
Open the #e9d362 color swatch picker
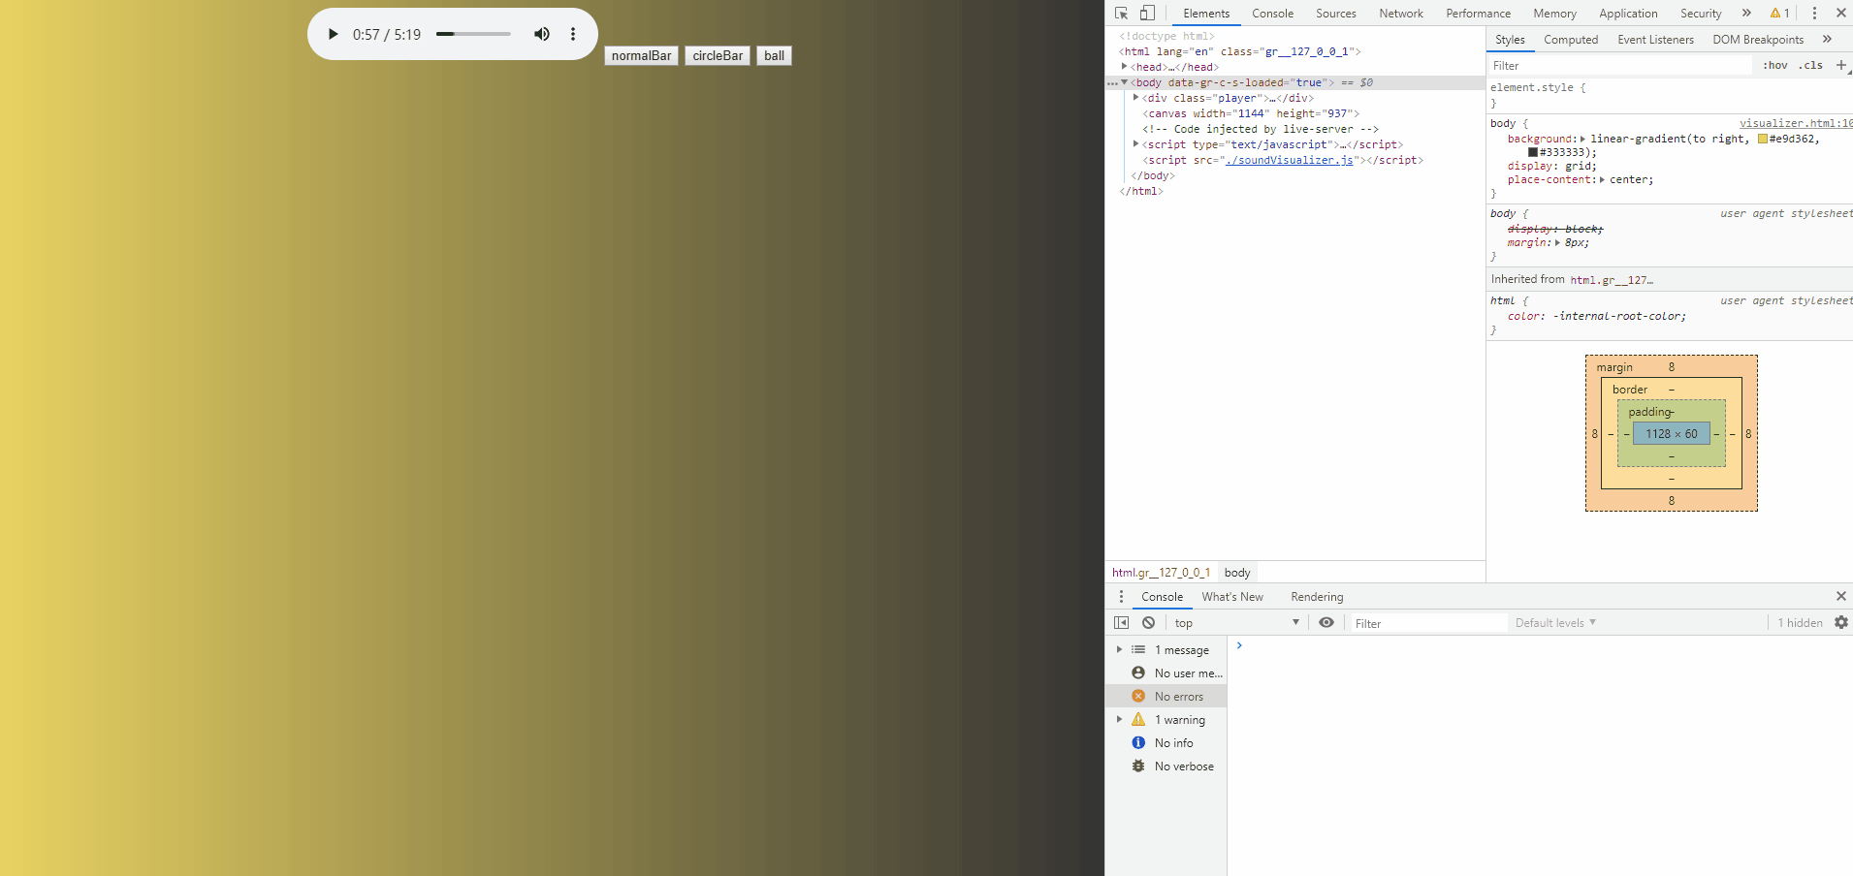pos(1763,139)
